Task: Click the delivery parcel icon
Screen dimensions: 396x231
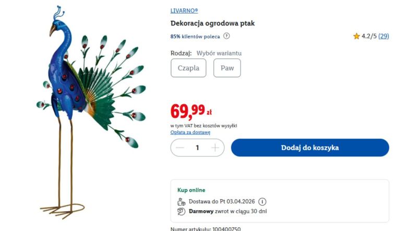Action: [x=182, y=202]
